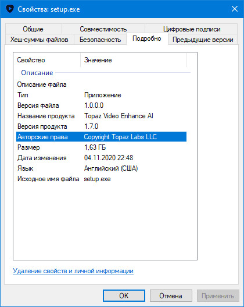Select the Дата изменения row
The width and height of the screenshot is (244, 307).
pyautogui.click(x=101, y=158)
